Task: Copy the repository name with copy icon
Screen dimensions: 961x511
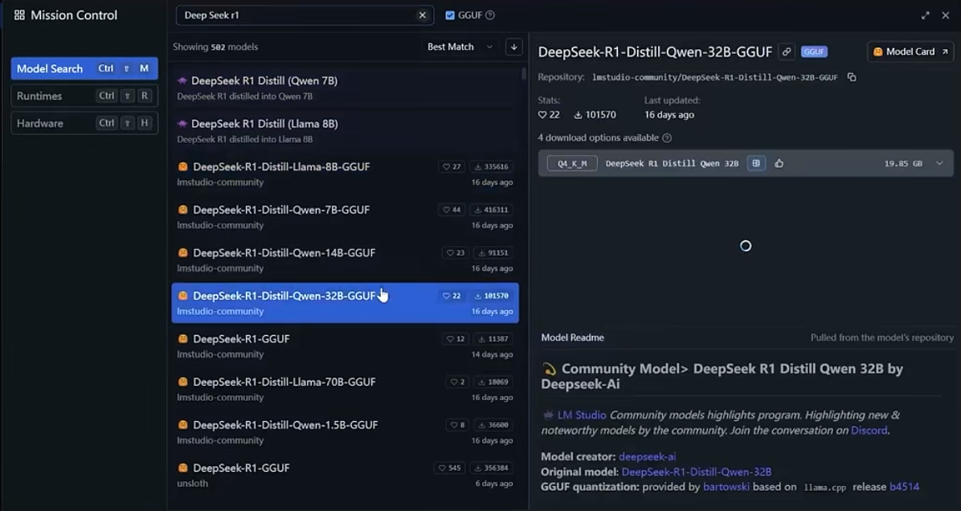Action: [852, 78]
